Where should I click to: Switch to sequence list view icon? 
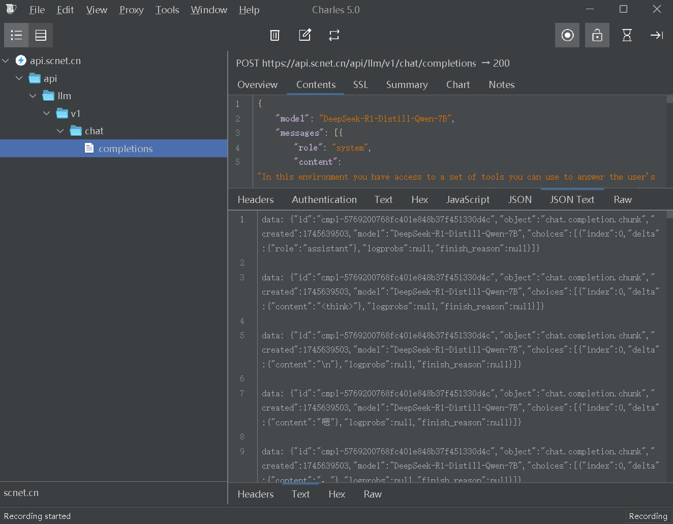click(x=41, y=35)
